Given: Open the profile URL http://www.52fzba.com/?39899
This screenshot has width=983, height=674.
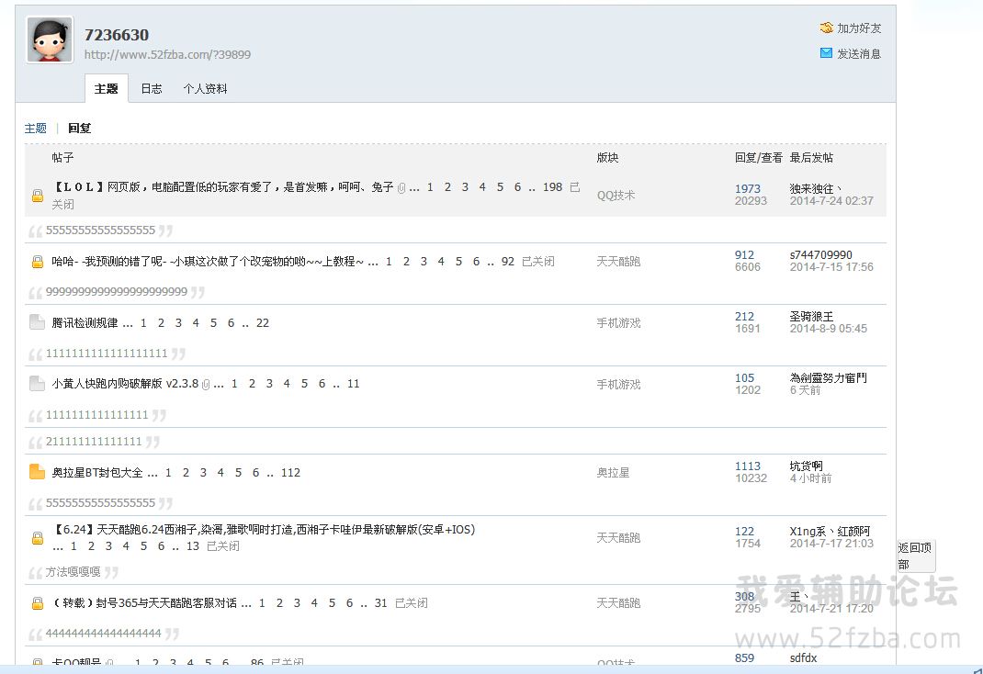Looking at the screenshot, I should pyautogui.click(x=167, y=54).
